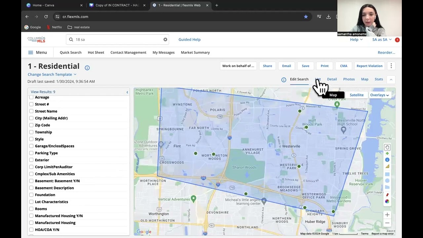Viewport: 423px width, 238px height.
Task: Switch to the Home - Canva browser tab
Action: (x=54, y=5)
